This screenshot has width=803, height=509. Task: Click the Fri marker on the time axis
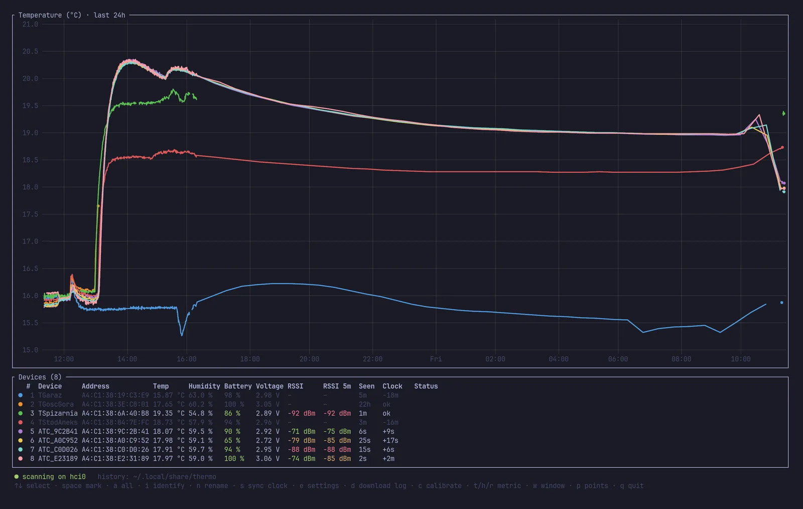click(x=436, y=359)
